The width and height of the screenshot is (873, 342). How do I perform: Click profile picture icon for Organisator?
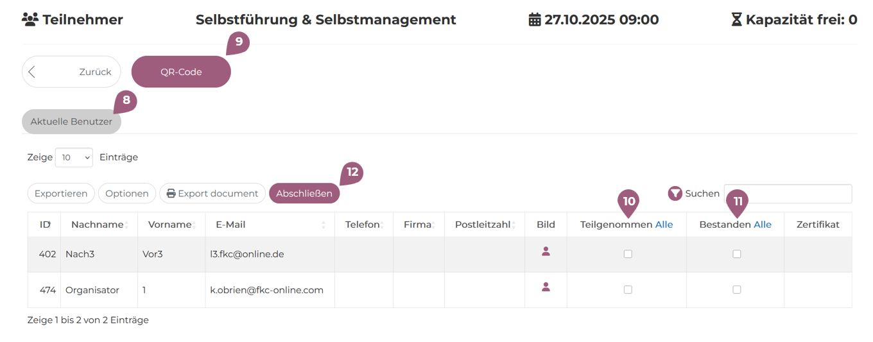[546, 287]
